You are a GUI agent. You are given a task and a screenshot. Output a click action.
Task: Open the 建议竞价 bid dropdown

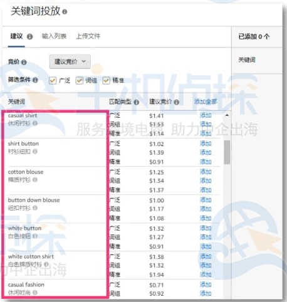(x=70, y=61)
